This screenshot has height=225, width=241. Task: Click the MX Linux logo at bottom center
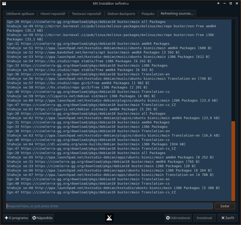coord(109,218)
